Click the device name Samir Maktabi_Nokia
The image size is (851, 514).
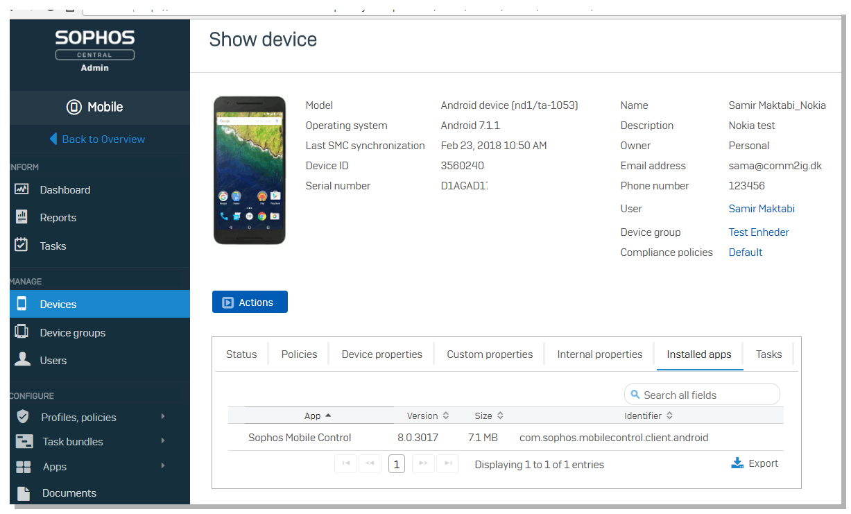(x=777, y=105)
